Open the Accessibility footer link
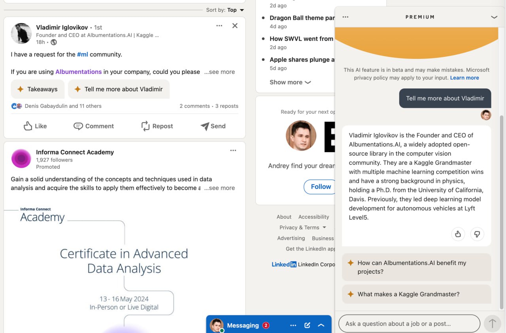Image resolution: width=506 pixels, height=333 pixels. pyautogui.click(x=314, y=217)
